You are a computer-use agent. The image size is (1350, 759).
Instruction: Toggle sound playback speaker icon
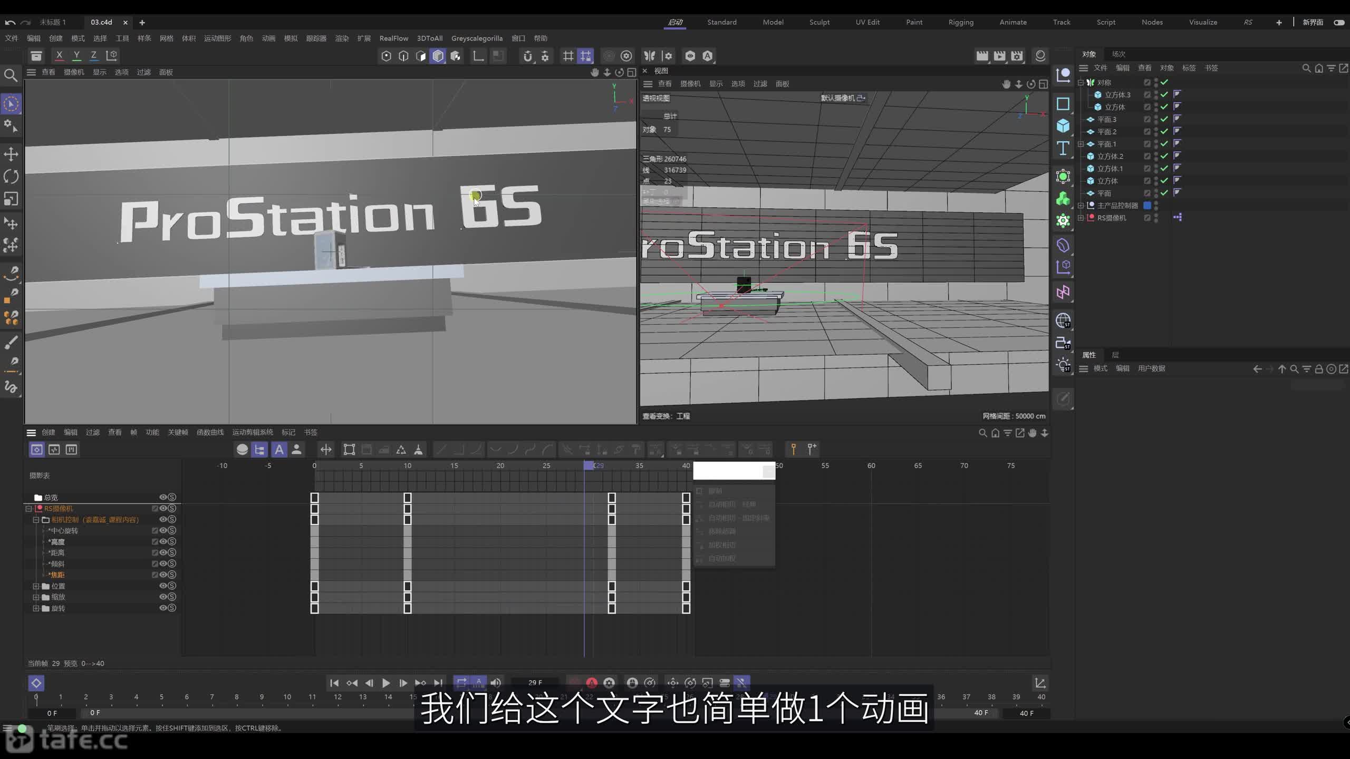[x=496, y=683]
